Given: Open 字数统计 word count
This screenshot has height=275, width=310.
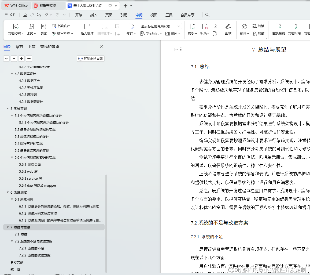Looking at the screenshot, I should pos(61,26).
